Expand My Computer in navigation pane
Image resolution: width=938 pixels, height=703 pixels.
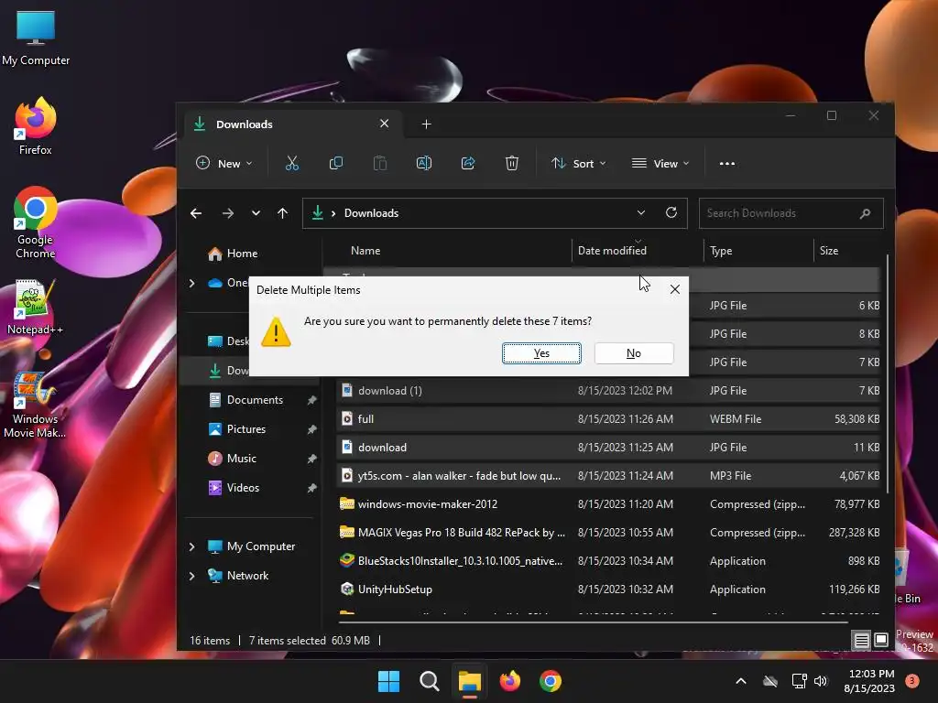[x=192, y=546]
